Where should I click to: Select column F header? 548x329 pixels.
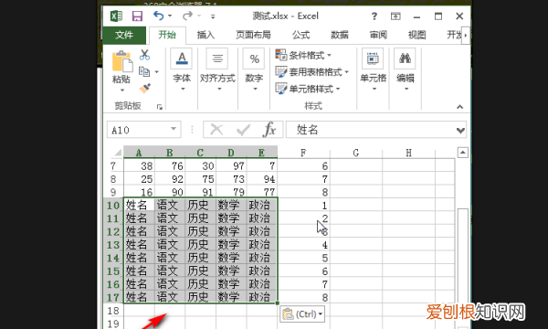304,153
